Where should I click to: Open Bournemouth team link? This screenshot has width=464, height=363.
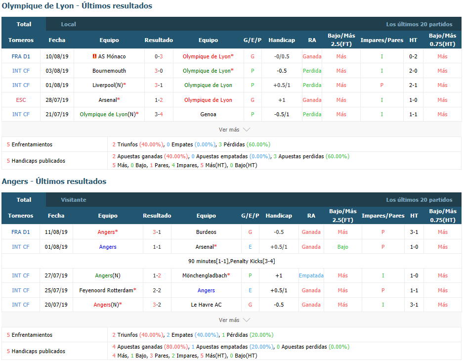tap(109, 71)
